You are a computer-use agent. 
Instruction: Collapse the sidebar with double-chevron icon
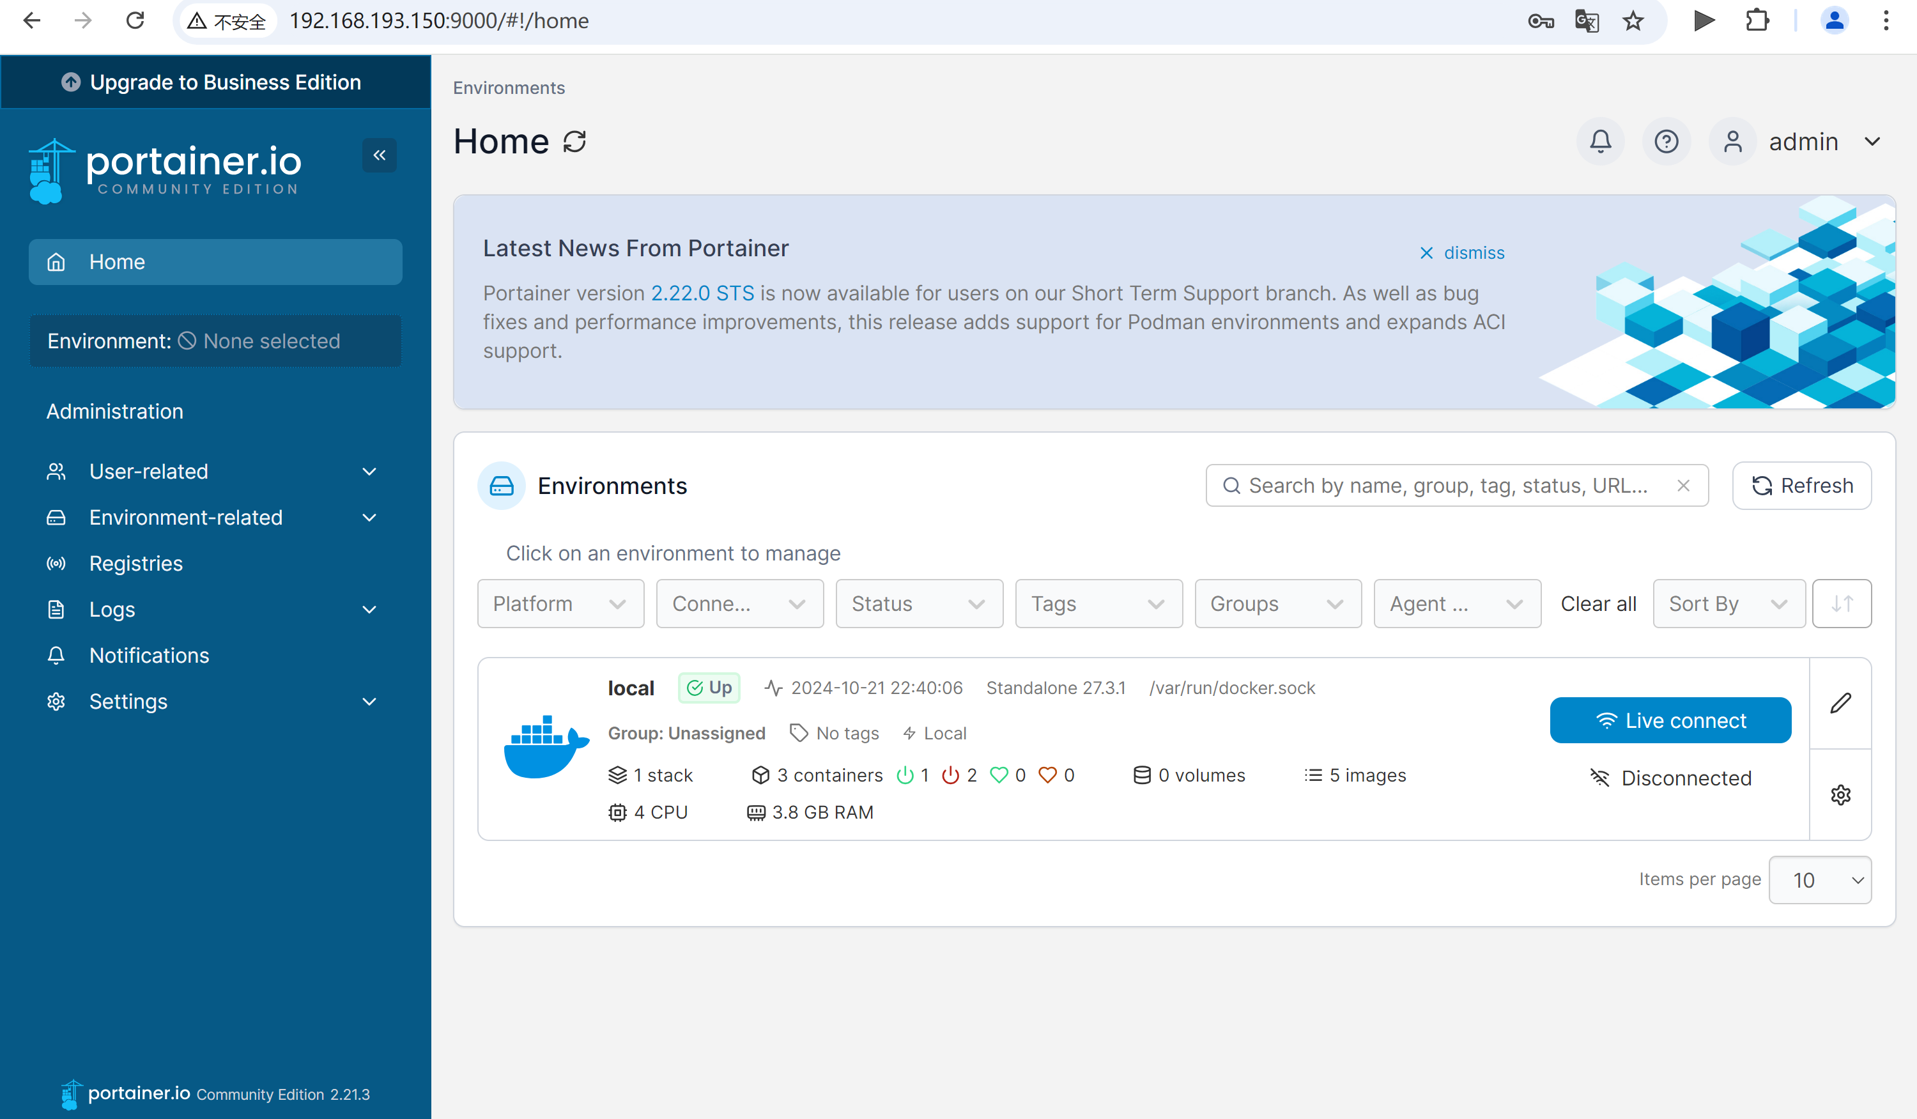(x=379, y=155)
